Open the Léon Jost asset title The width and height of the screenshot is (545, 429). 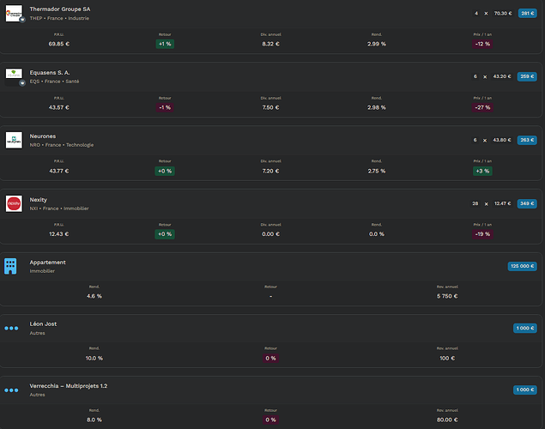[x=43, y=323]
